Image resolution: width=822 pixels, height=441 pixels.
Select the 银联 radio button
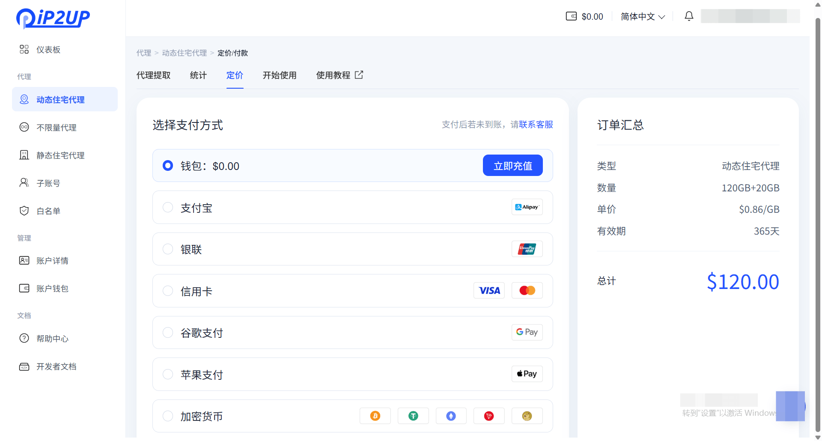(x=168, y=249)
